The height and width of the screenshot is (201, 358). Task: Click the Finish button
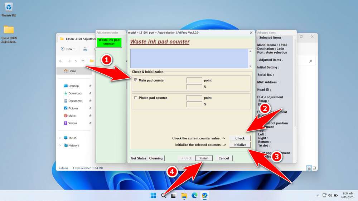click(x=204, y=158)
